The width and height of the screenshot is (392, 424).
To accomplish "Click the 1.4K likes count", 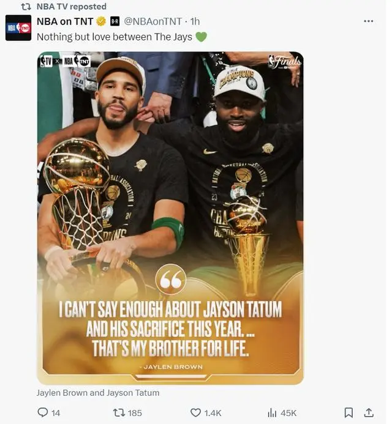I will pos(213,413).
